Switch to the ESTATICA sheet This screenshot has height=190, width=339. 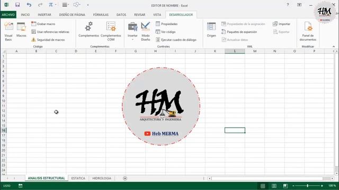[78, 178]
